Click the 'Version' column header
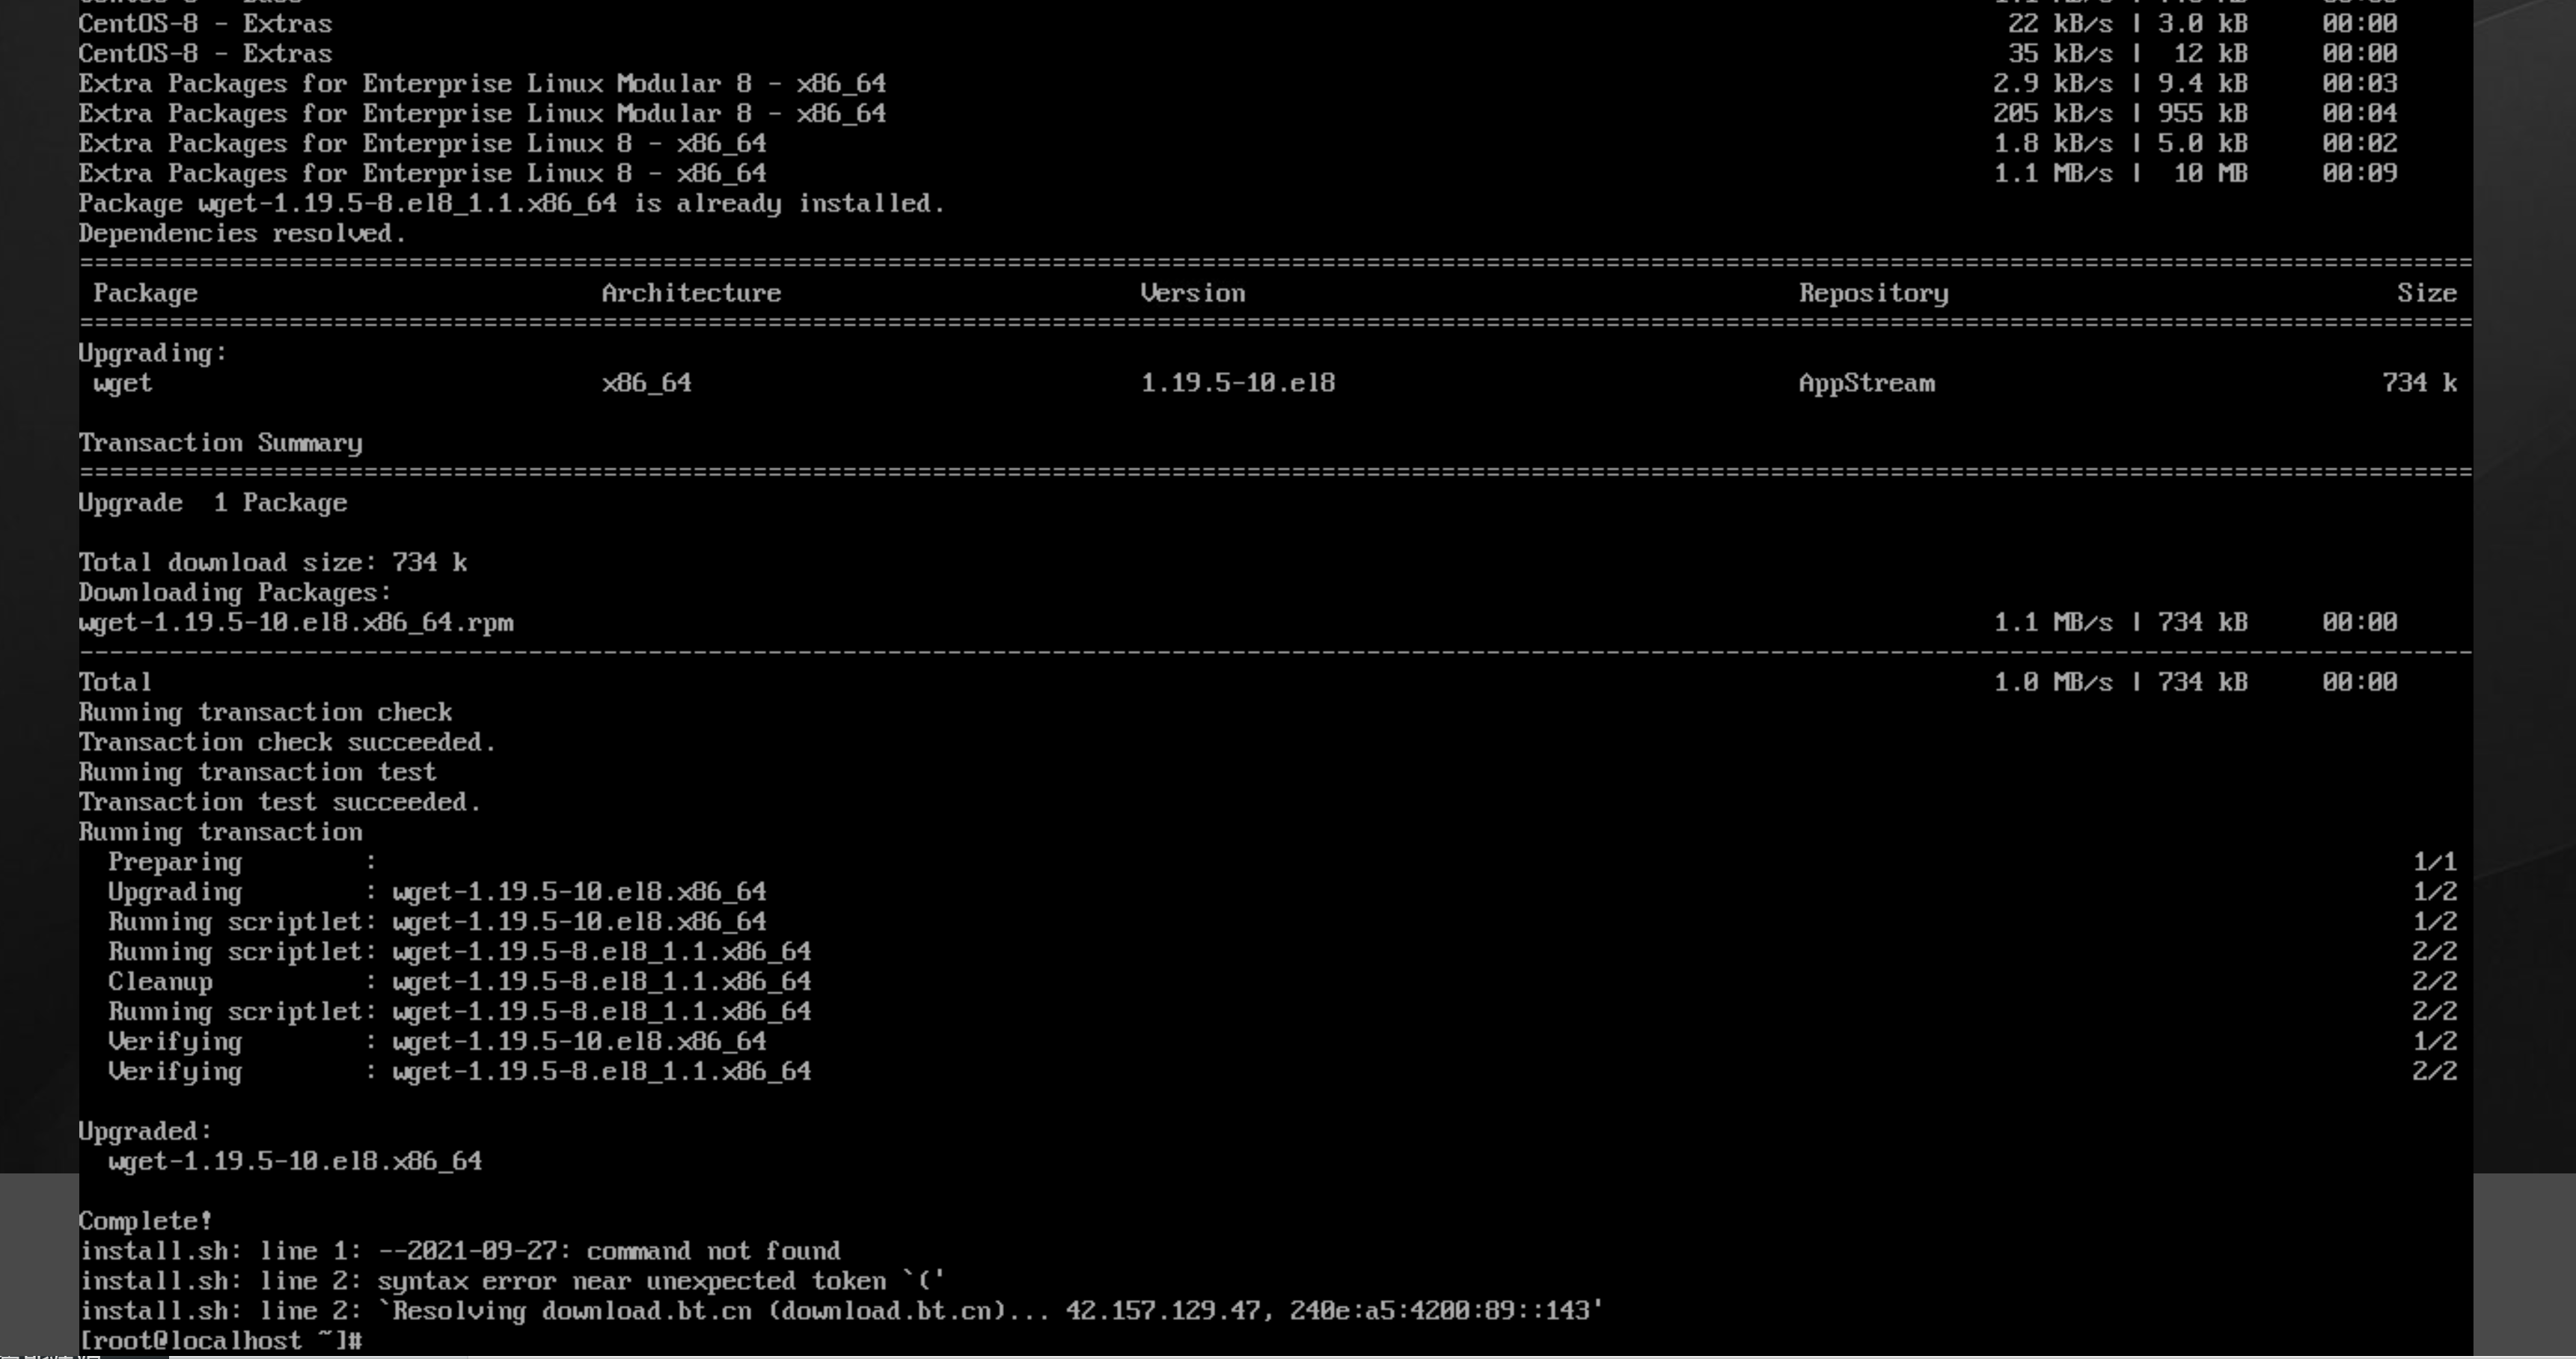The width and height of the screenshot is (2576, 1359). 1193,293
